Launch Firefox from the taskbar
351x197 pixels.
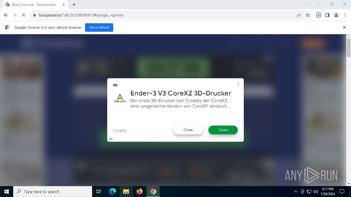click(140, 192)
